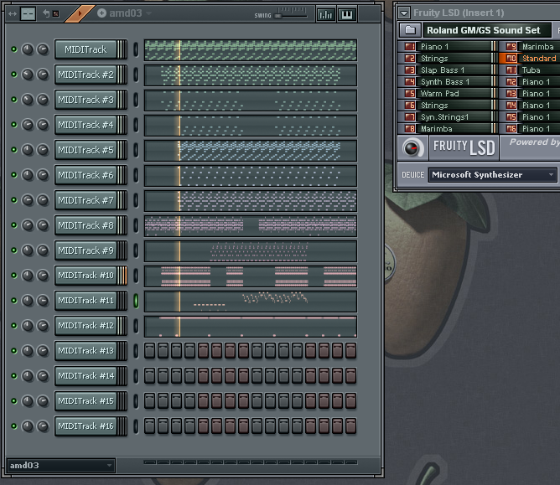This screenshot has height=485, width=560.
Task: Select the MIDITrack #15 channel button
Action: 86,400
